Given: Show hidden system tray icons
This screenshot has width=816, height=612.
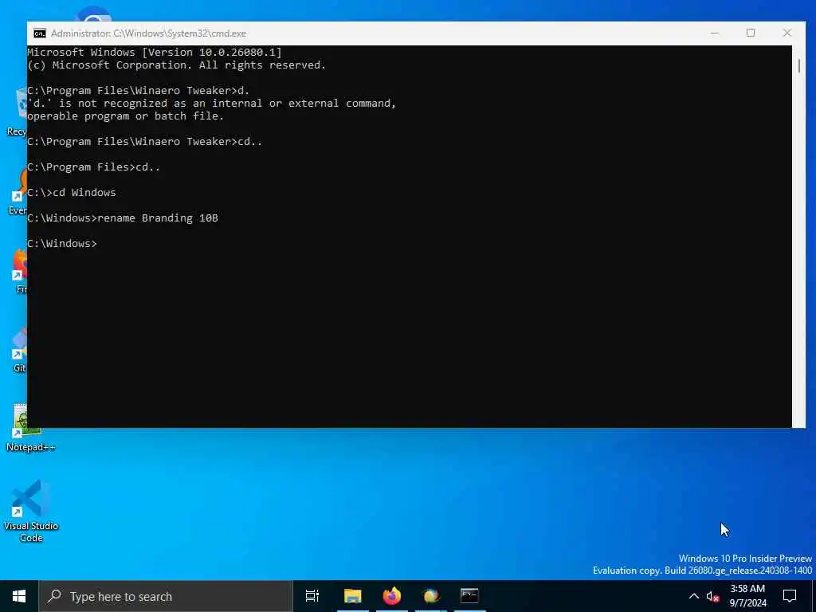Looking at the screenshot, I should [694, 596].
